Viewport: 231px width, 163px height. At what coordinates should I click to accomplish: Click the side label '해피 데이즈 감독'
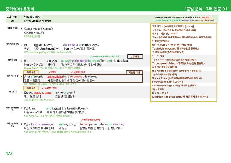[x=13, y=44]
